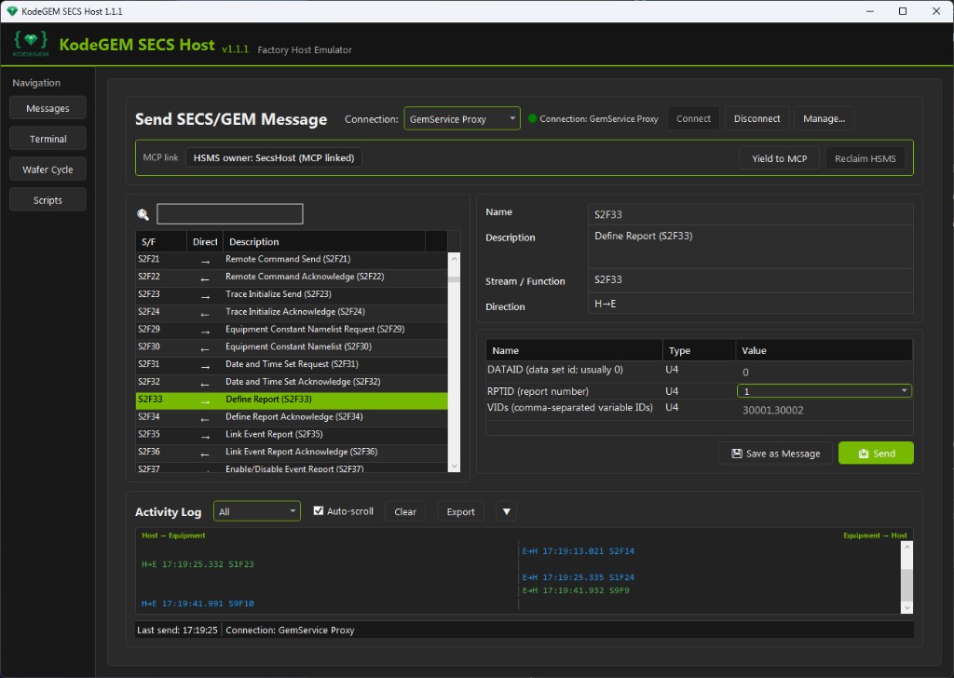Click the message list scroll down arrow
This screenshot has width=954, height=678.
point(454,466)
